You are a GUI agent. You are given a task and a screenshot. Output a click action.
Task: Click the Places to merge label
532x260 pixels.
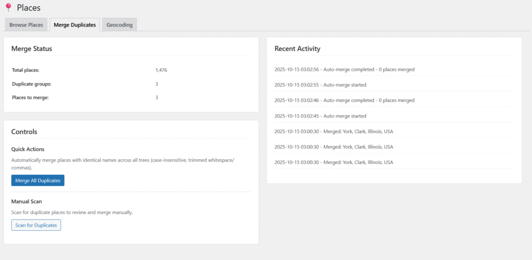pos(30,97)
